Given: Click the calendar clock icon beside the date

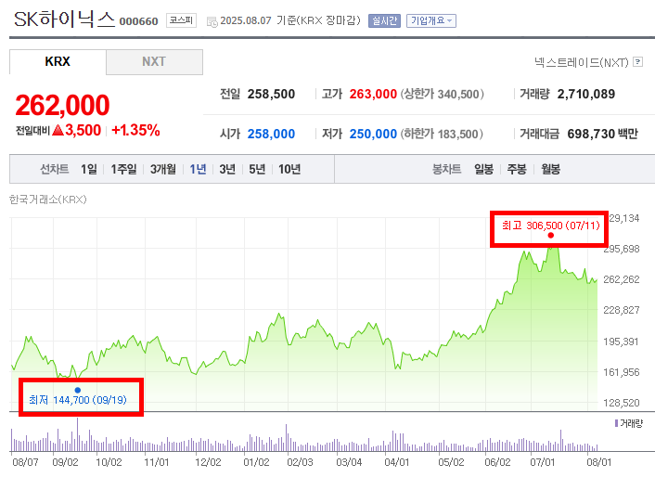Looking at the screenshot, I should click(x=212, y=22).
